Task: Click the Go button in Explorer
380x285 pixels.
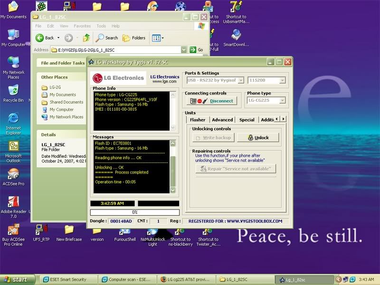Action: (196, 50)
